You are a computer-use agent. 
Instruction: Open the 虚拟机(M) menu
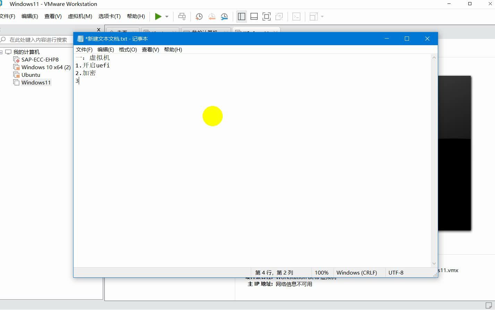[x=80, y=16]
